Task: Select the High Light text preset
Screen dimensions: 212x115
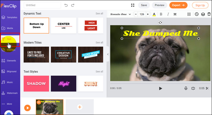Action: 90,25
